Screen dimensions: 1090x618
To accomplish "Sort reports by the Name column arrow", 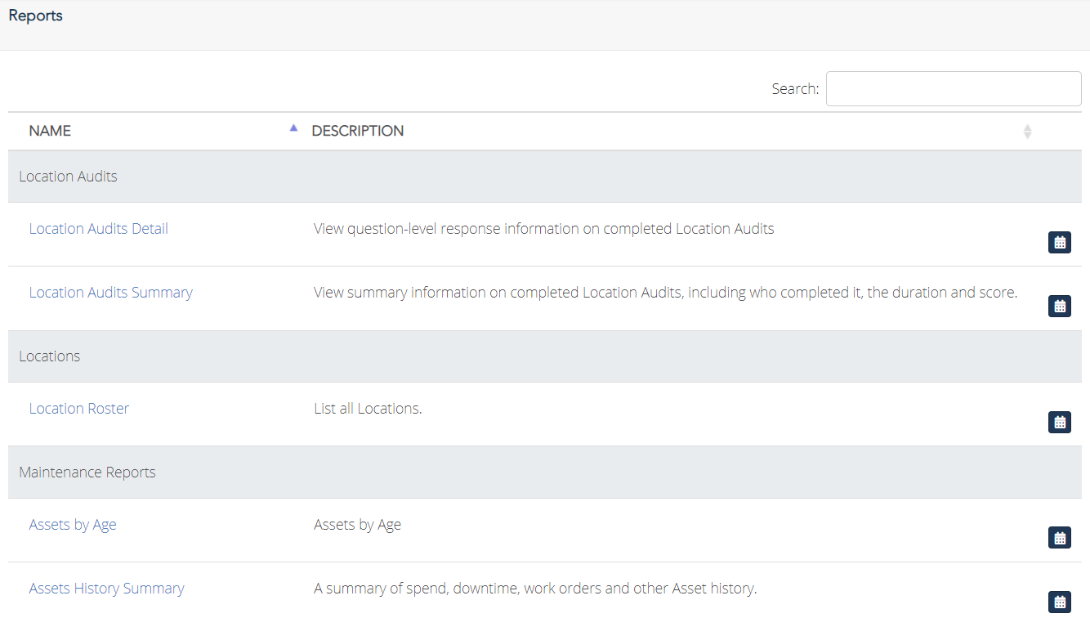I will [x=294, y=128].
